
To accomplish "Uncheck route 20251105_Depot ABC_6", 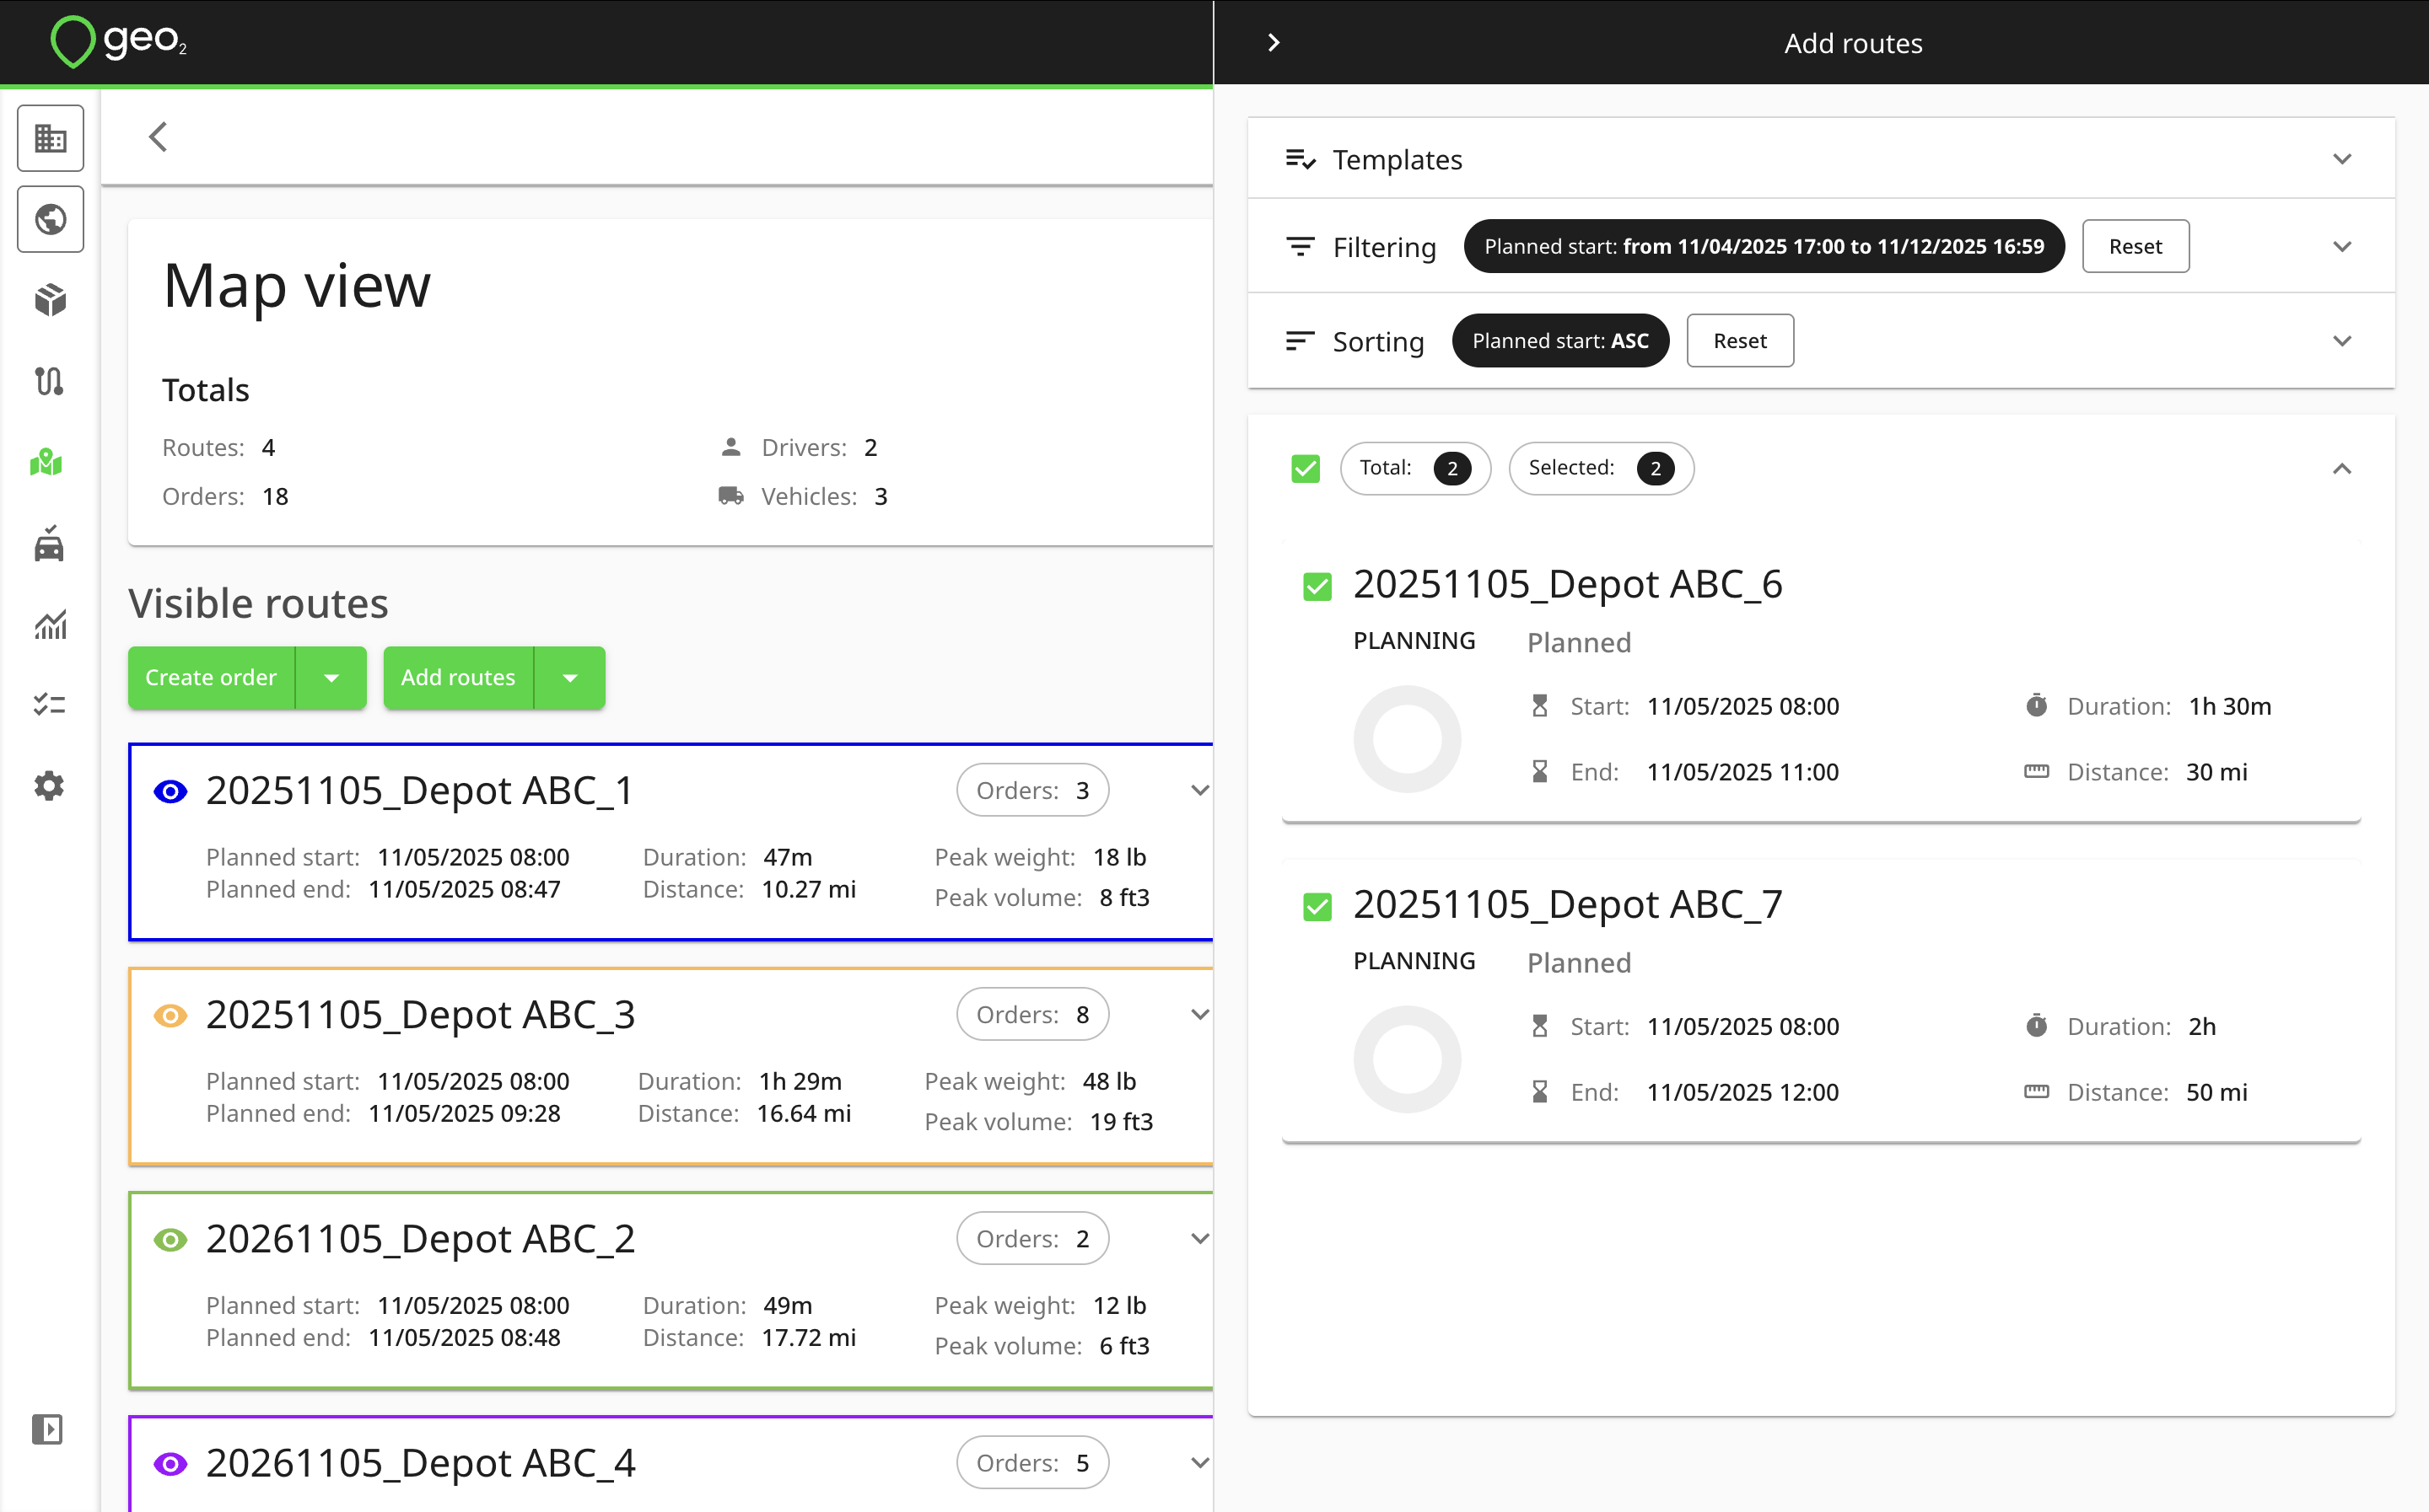I will [x=1317, y=587].
